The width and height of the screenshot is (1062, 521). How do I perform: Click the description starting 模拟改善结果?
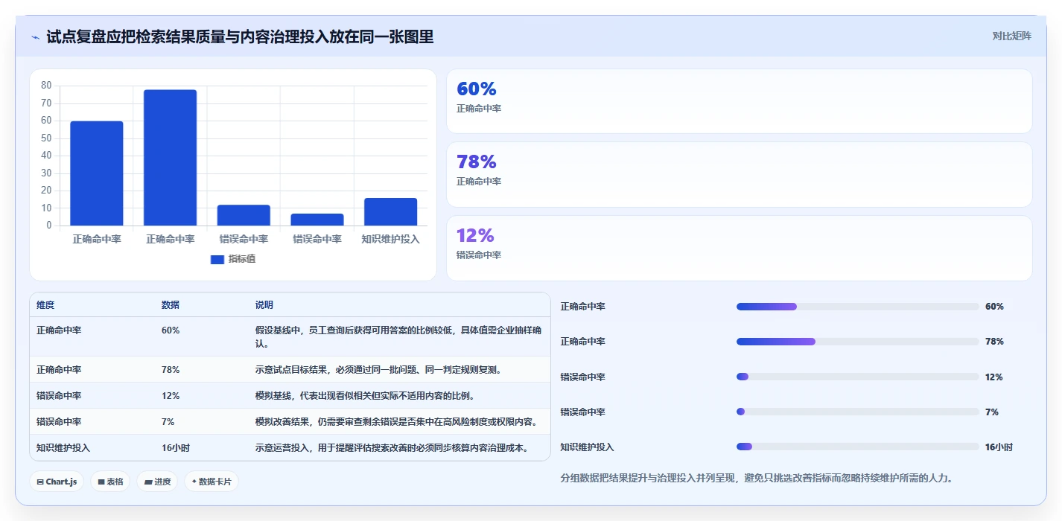pos(396,421)
